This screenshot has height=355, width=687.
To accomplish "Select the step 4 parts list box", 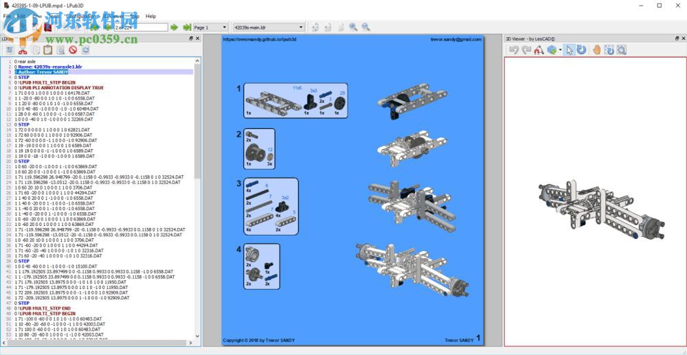I will coord(262,266).
